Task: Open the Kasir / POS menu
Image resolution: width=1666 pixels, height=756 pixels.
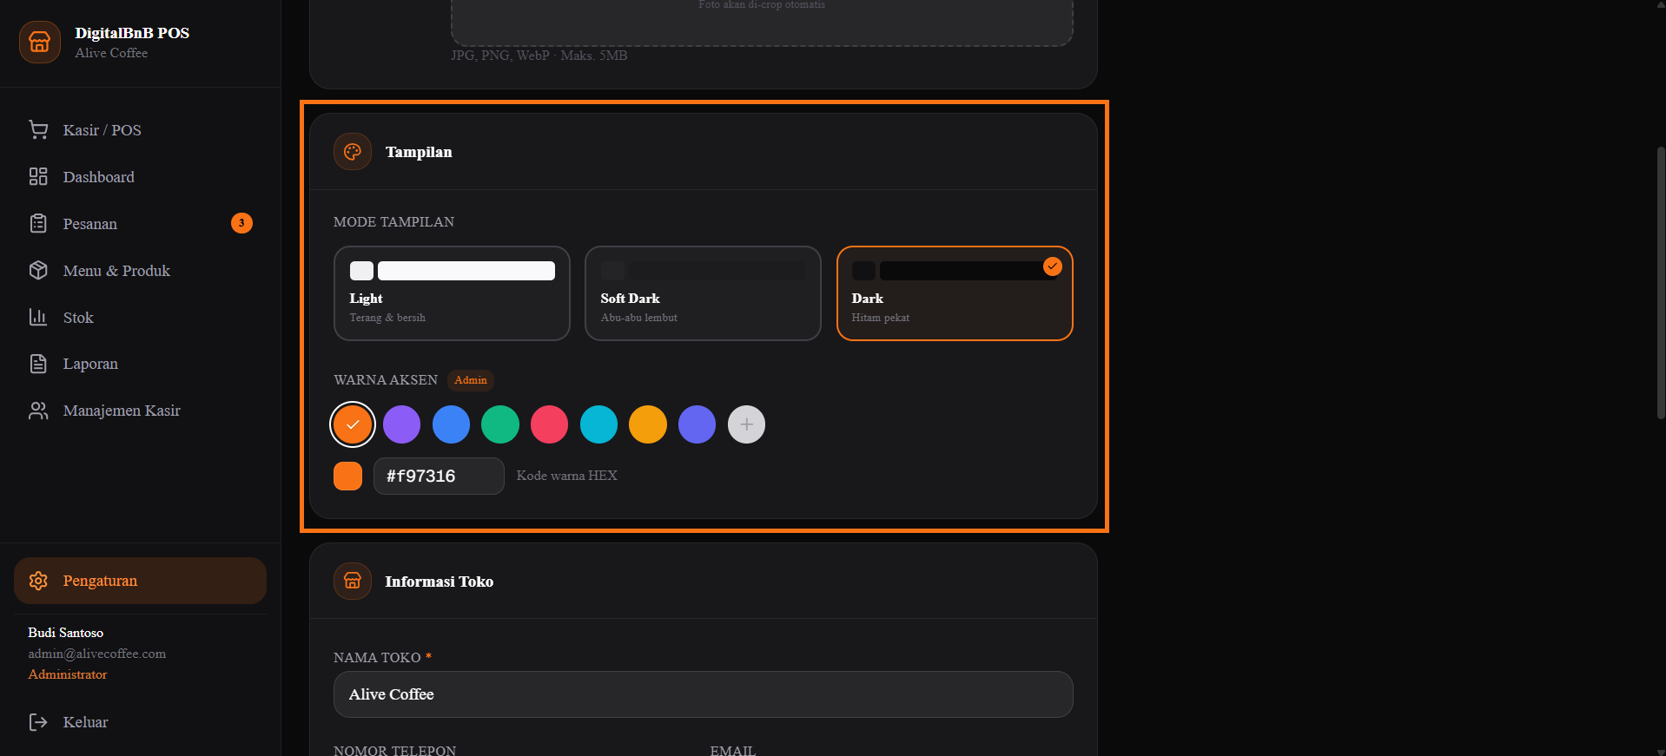Action: [x=140, y=130]
